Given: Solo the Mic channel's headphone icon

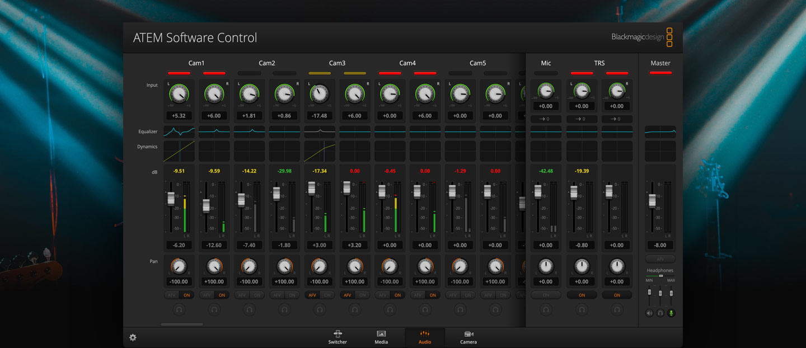Looking at the screenshot, I should [x=546, y=309].
